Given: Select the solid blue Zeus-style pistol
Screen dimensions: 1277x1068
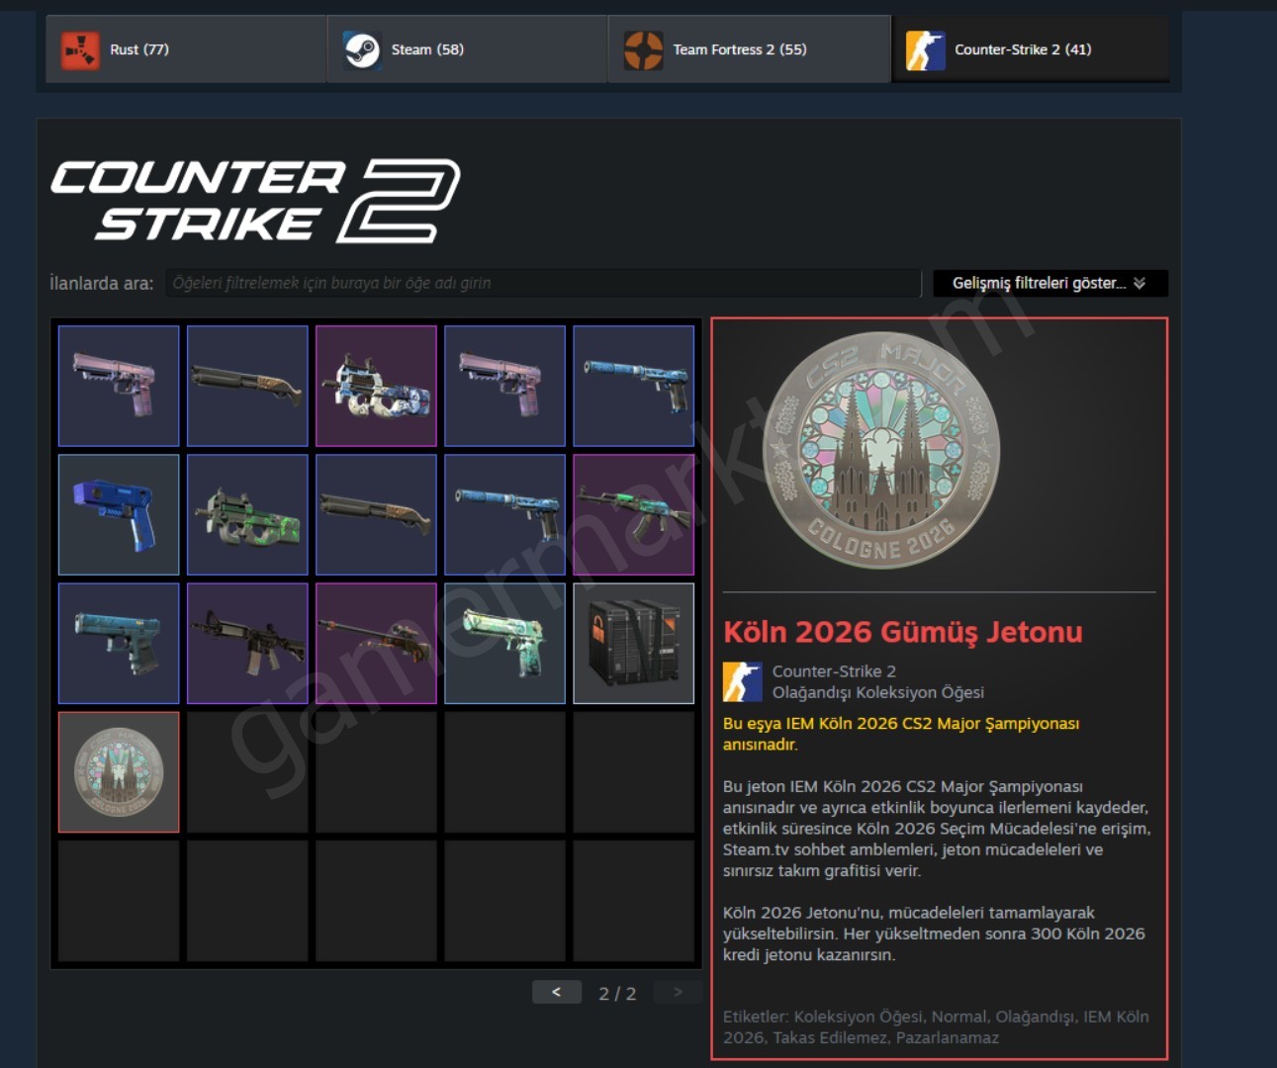Looking at the screenshot, I should pos(119,514).
